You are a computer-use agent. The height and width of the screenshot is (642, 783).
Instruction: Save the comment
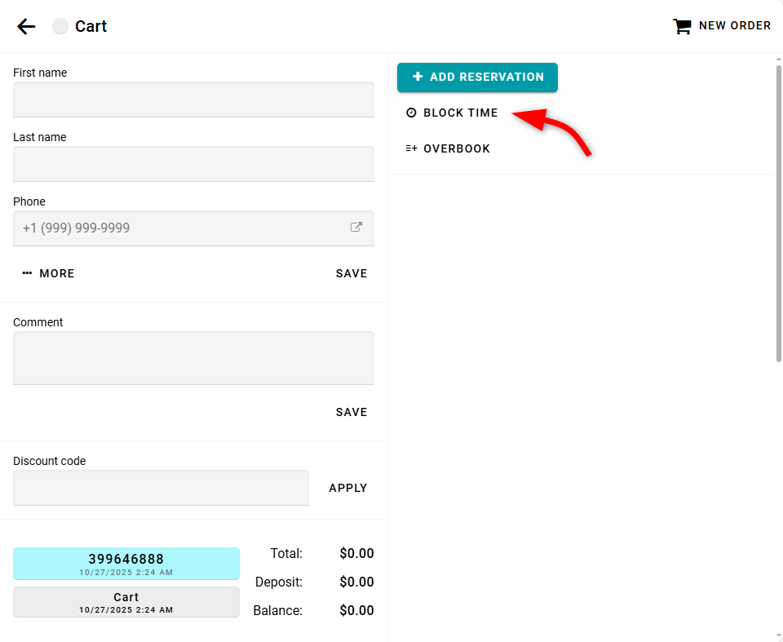[x=352, y=412]
